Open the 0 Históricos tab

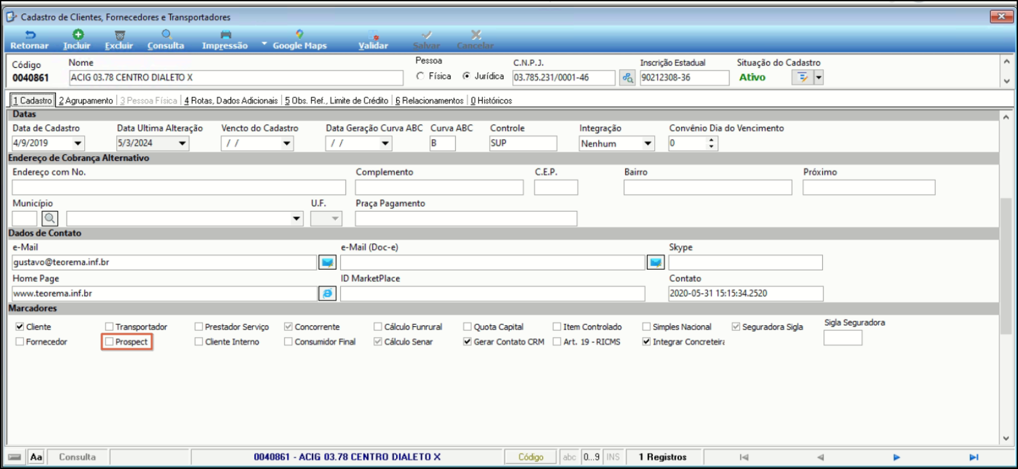coord(492,101)
